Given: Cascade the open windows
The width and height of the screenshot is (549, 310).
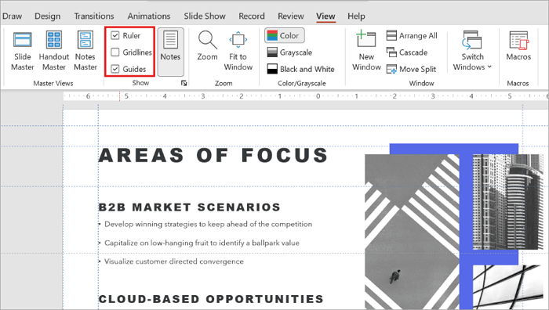Looking at the screenshot, I should tap(407, 52).
